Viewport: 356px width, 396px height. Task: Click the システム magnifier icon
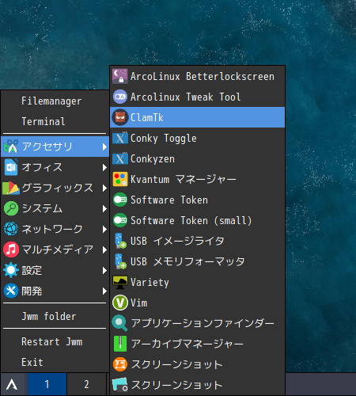coord(11,208)
